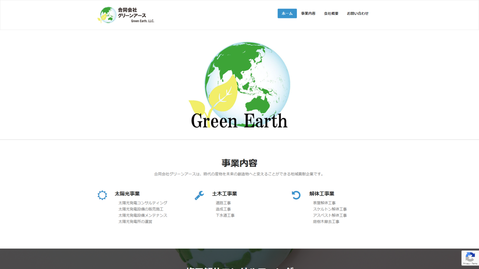Click the reCAPTCHA badge icon

[x=470, y=258]
